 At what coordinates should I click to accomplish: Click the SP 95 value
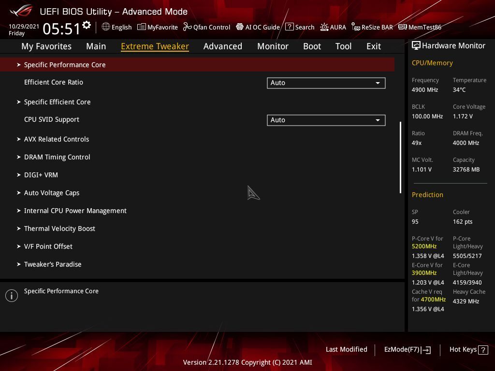coord(415,222)
